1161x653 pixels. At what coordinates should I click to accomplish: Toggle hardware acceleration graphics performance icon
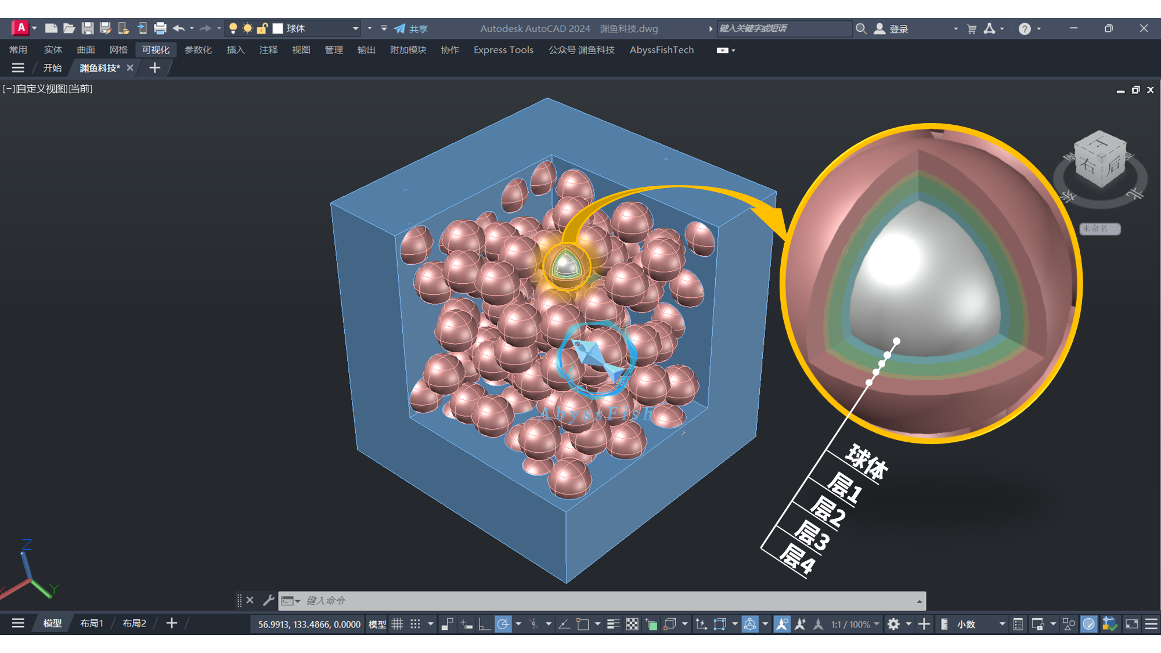(1089, 624)
